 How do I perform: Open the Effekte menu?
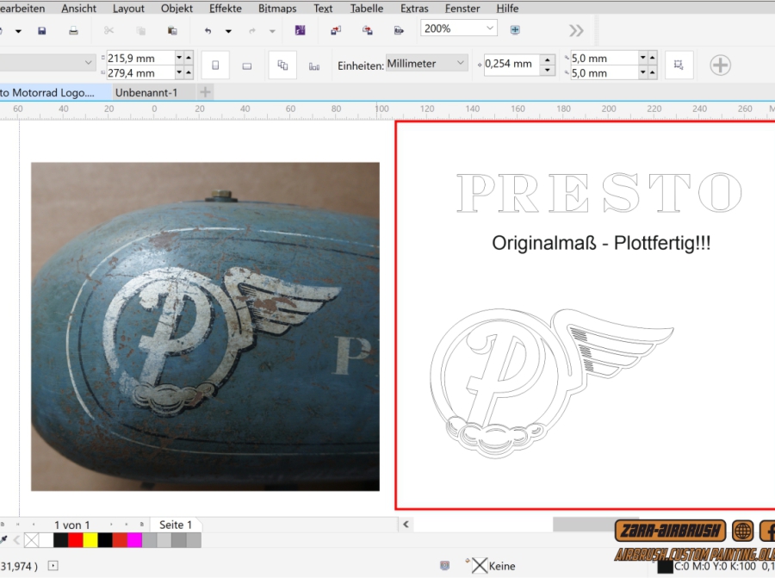click(x=225, y=8)
